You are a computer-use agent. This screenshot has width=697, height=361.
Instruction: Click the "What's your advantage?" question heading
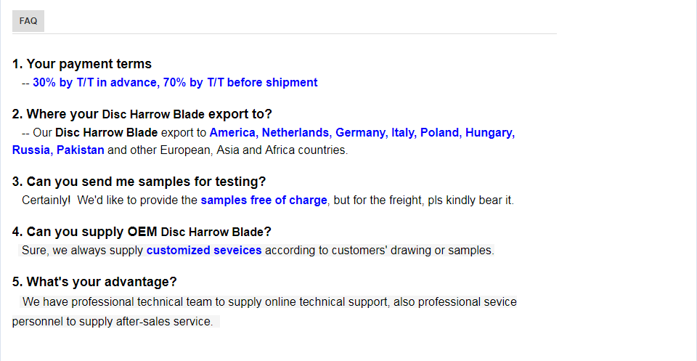click(x=94, y=282)
